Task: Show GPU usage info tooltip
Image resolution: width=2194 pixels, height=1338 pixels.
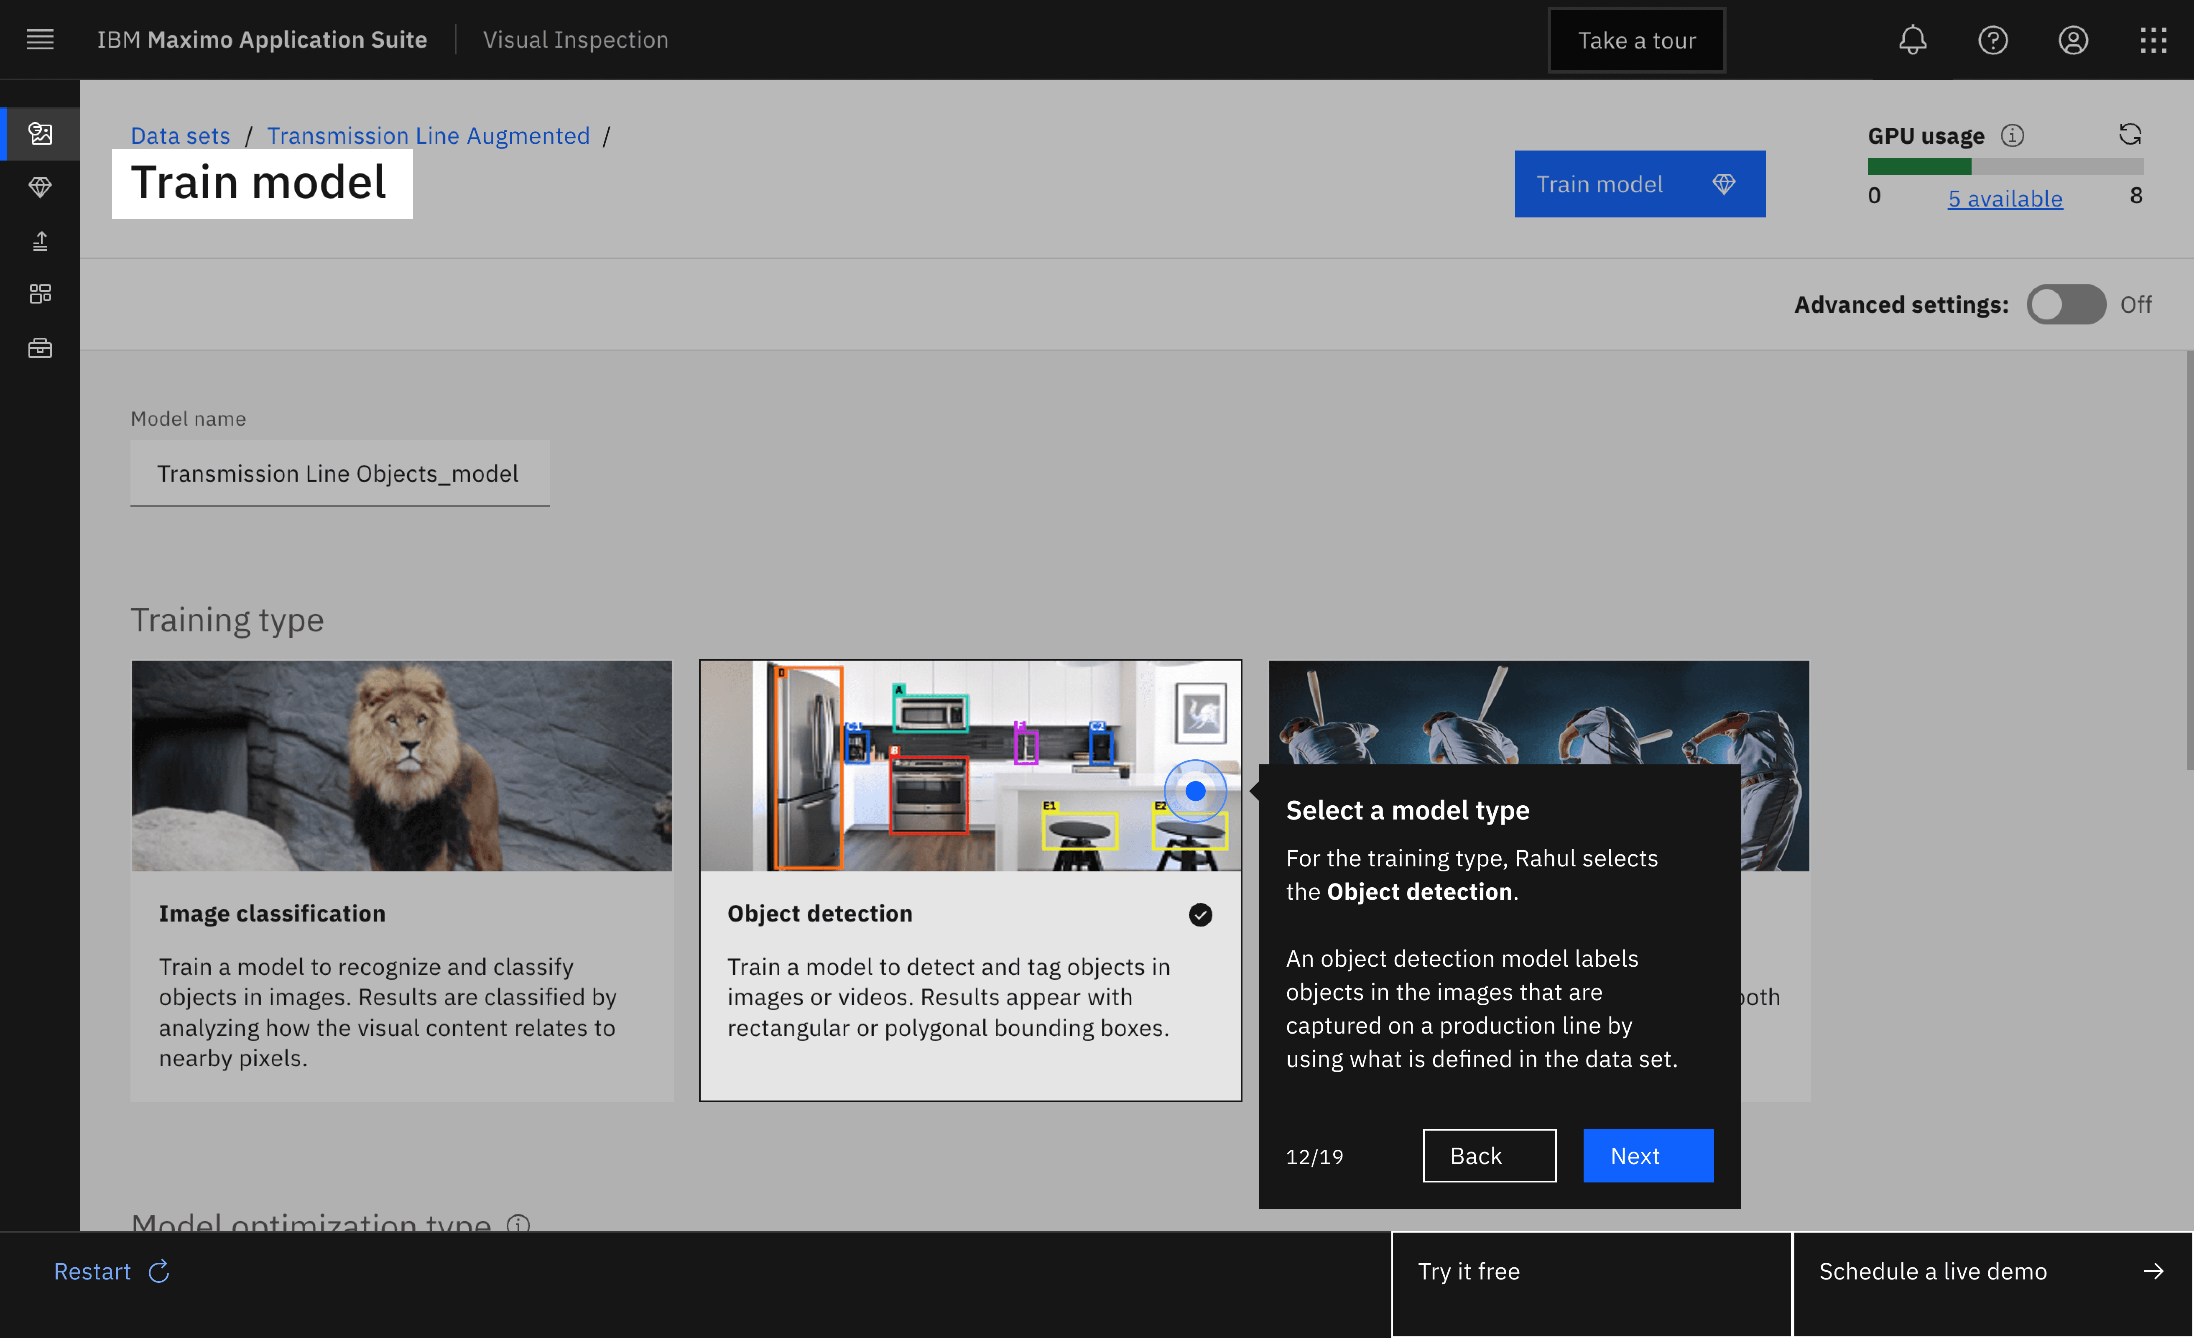Action: coord(2013,135)
